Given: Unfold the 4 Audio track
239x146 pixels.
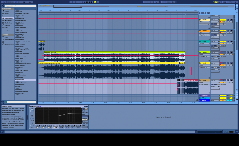Looking at the screenshot, I should click(x=200, y=20).
